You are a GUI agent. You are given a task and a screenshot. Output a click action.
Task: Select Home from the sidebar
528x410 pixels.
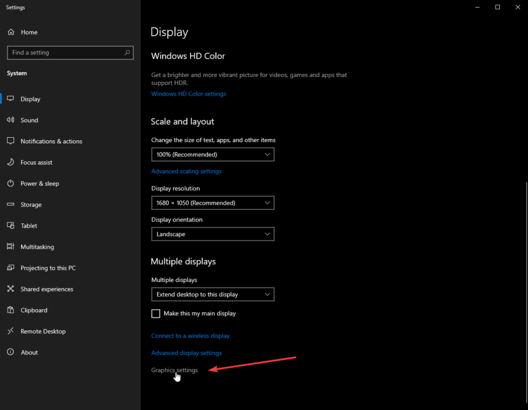(27, 32)
